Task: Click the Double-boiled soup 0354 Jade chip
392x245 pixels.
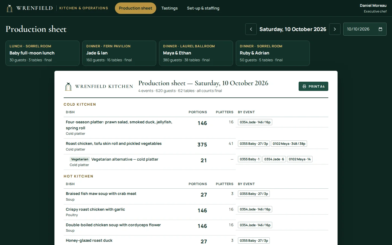Action: click(x=255, y=225)
